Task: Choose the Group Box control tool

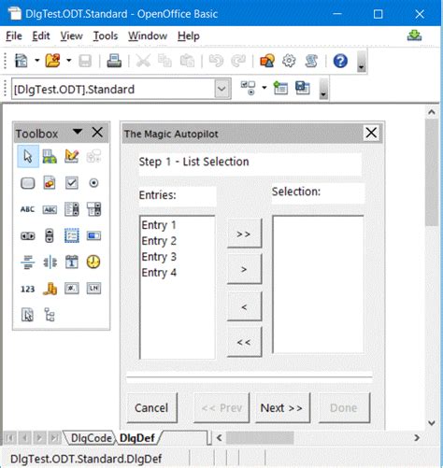Action: (x=72, y=235)
